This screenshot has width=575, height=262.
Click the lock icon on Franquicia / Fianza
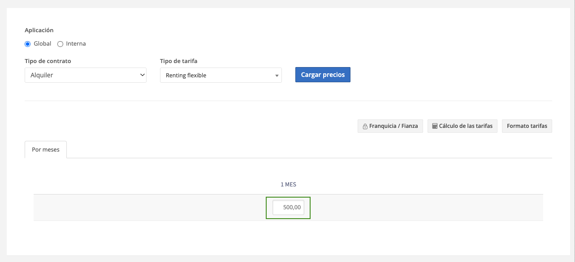point(365,127)
